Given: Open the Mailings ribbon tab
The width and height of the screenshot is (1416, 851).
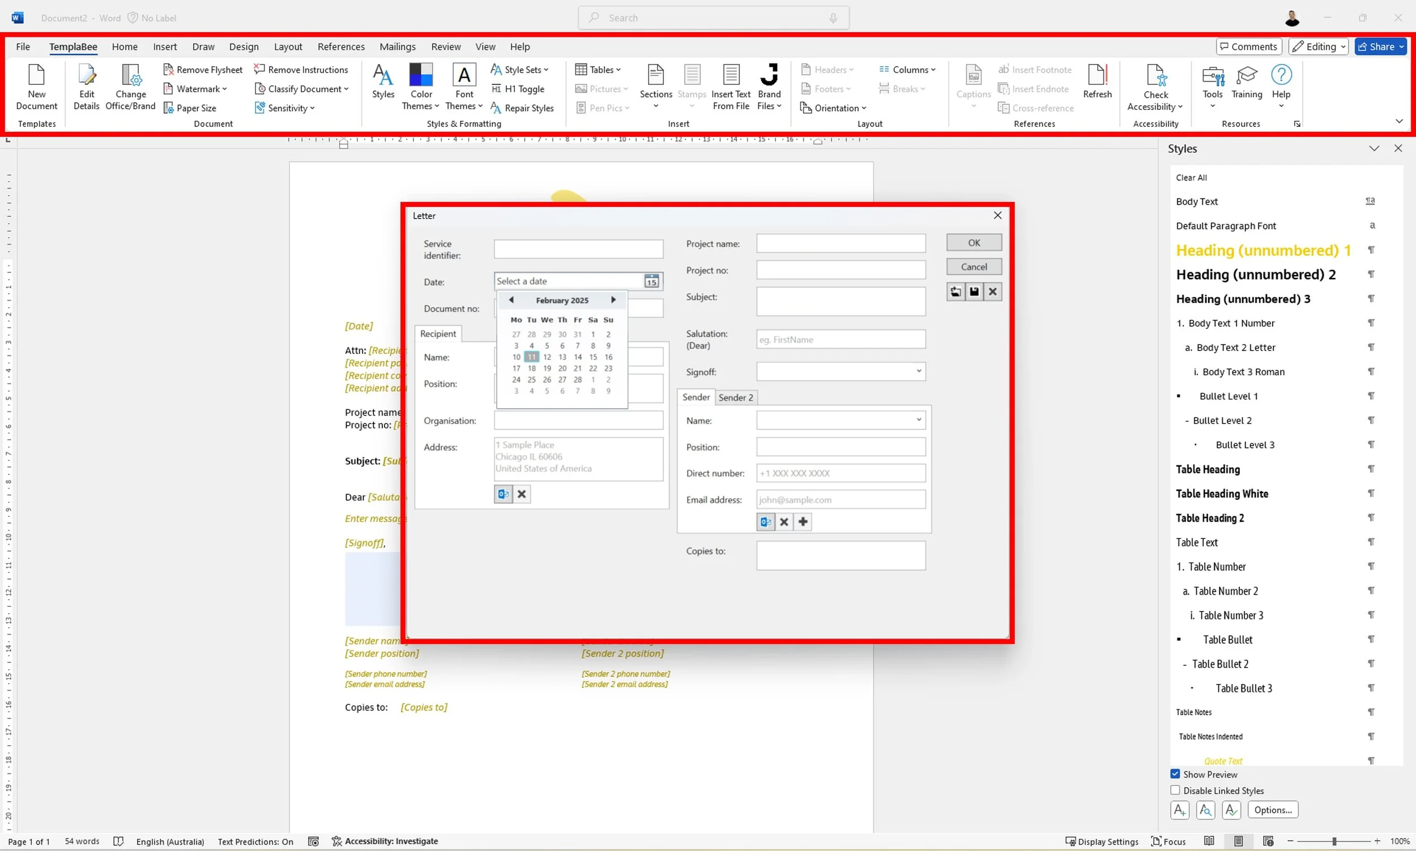Looking at the screenshot, I should pos(397,46).
